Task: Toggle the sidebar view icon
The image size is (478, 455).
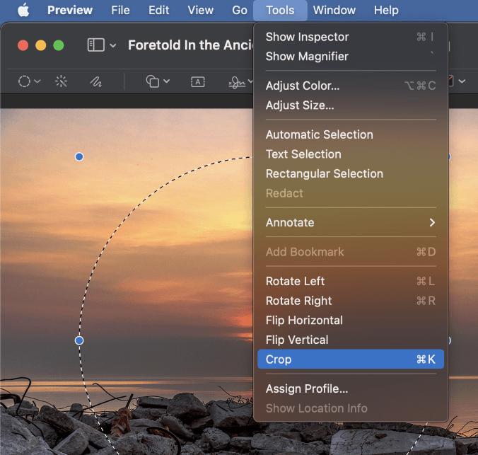Action: (96, 45)
